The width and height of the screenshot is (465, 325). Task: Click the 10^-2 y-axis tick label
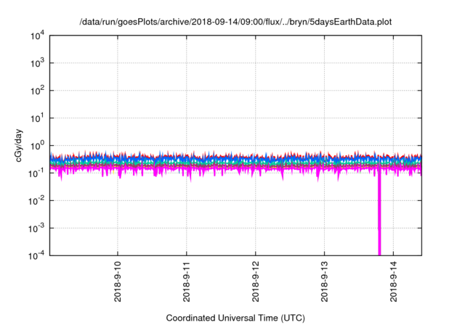[37, 201]
